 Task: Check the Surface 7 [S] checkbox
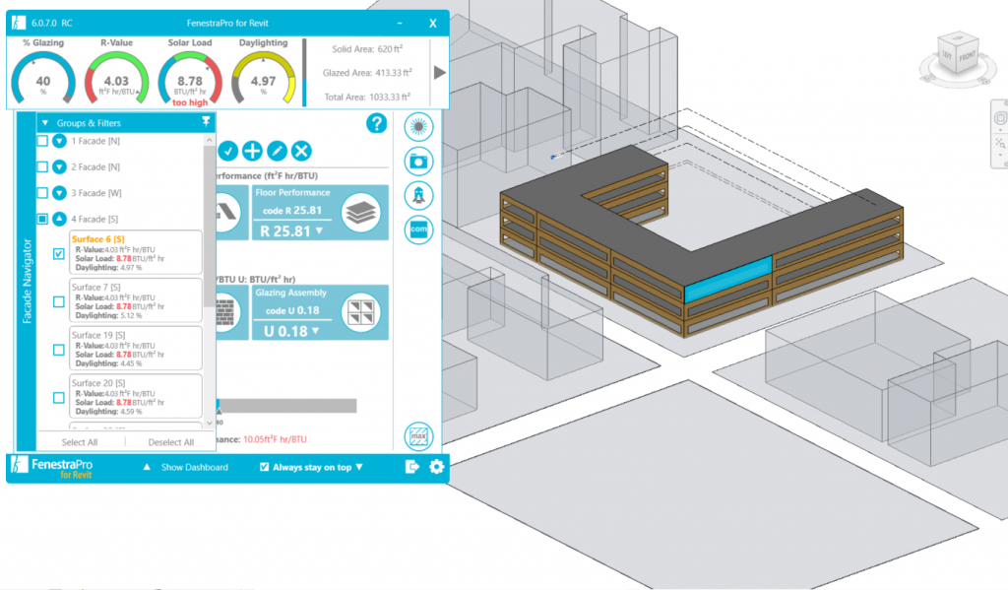click(x=58, y=301)
